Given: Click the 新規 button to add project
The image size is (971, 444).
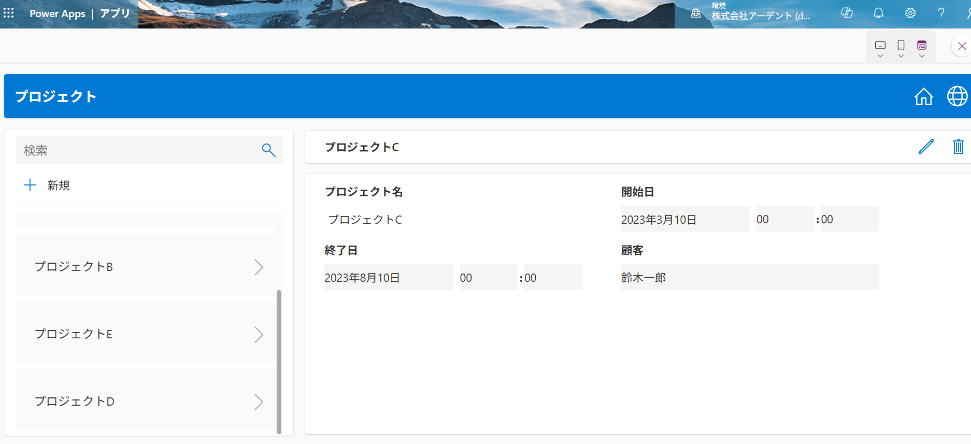Looking at the screenshot, I should (48, 185).
